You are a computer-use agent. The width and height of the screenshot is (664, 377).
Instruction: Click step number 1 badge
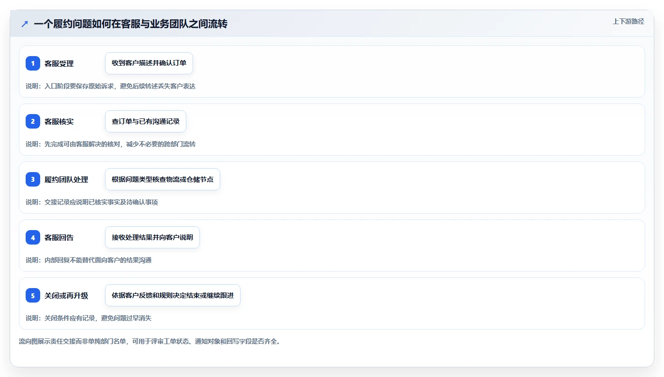(33, 63)
